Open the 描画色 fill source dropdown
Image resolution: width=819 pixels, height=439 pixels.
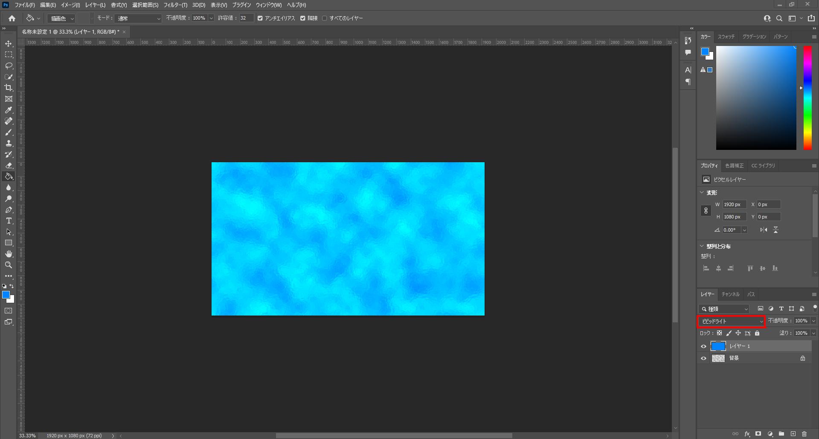[x=62, y=18]
